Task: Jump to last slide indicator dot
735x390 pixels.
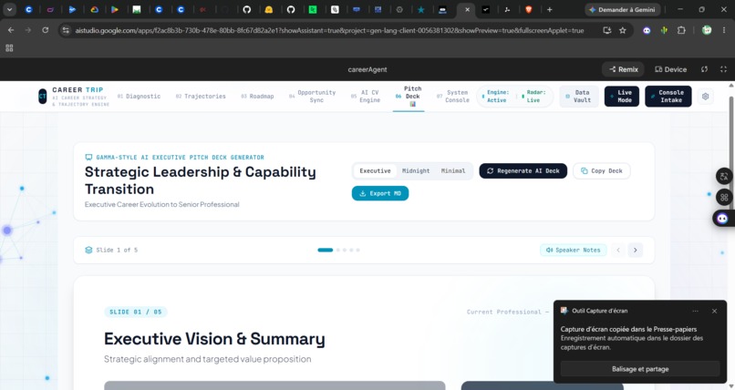Action: pyautogui.click(x=357, y=250)
